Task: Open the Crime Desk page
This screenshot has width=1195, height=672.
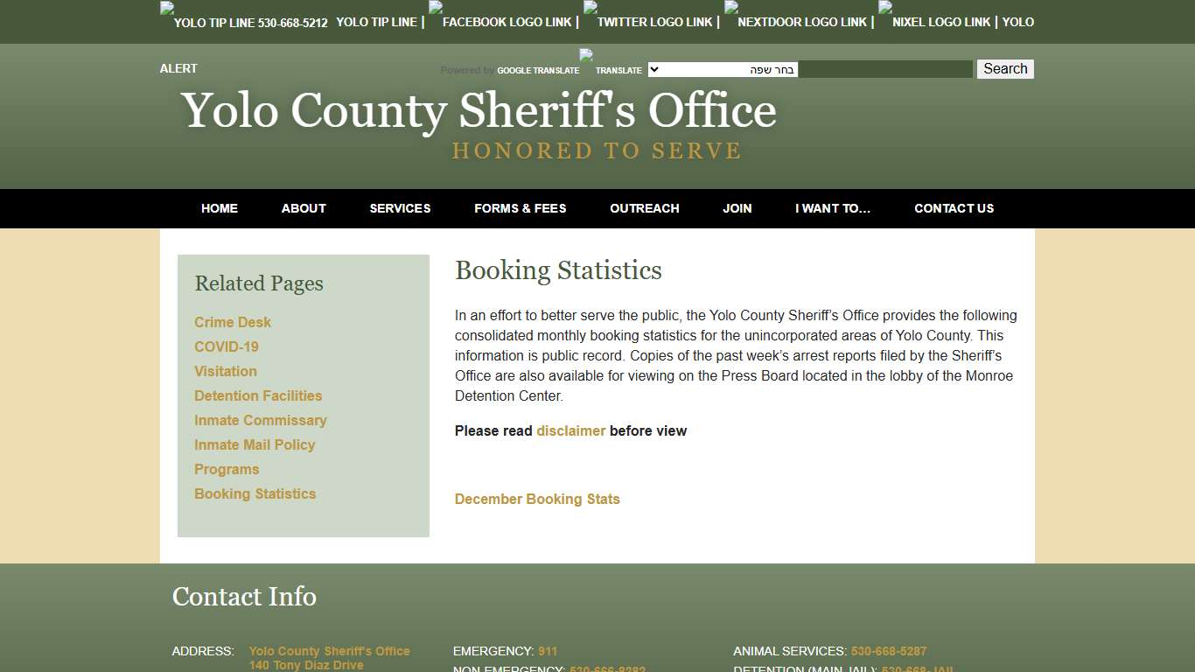Action: (x=233, y=322)
